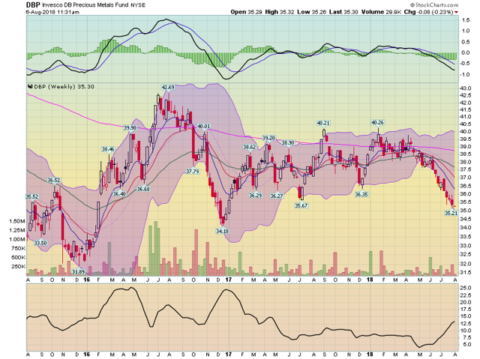Click the 34.18 low price label

click(222, 231)
